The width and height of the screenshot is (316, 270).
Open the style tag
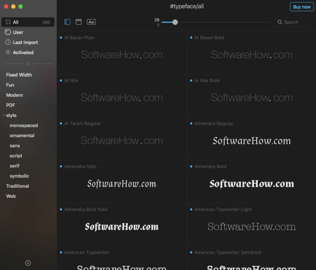click(11, 115)
